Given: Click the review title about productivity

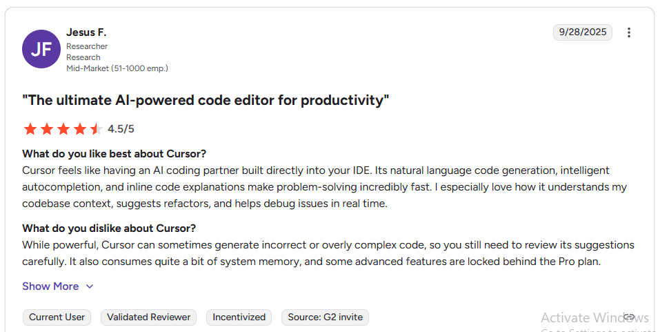Looking at the screenshot, I should 206,100.
